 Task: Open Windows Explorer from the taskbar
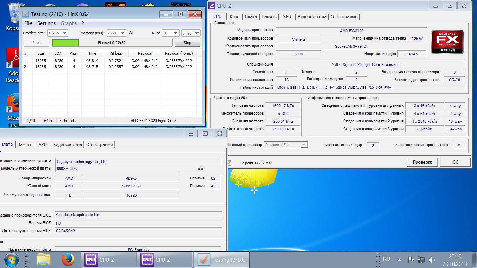44,260
